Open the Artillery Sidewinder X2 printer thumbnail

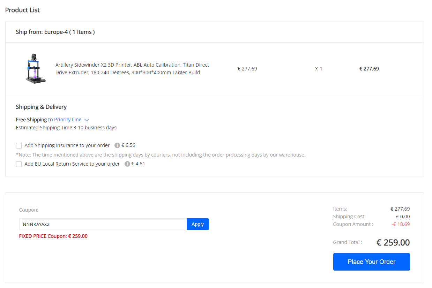(x=36, y=69)
